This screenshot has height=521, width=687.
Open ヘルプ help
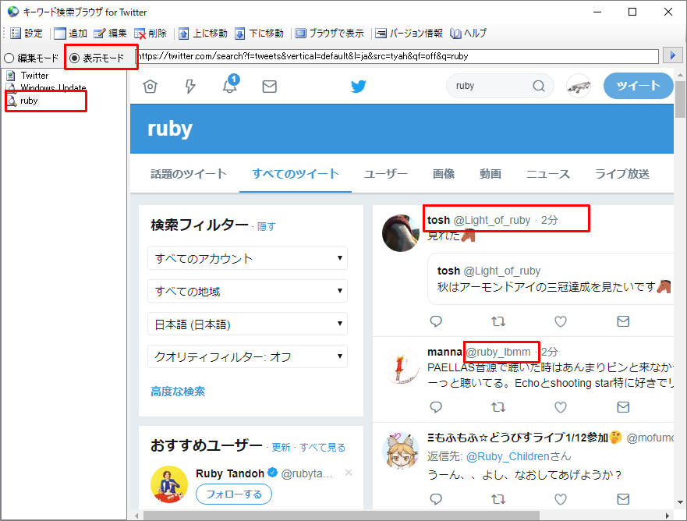(469, 34)
